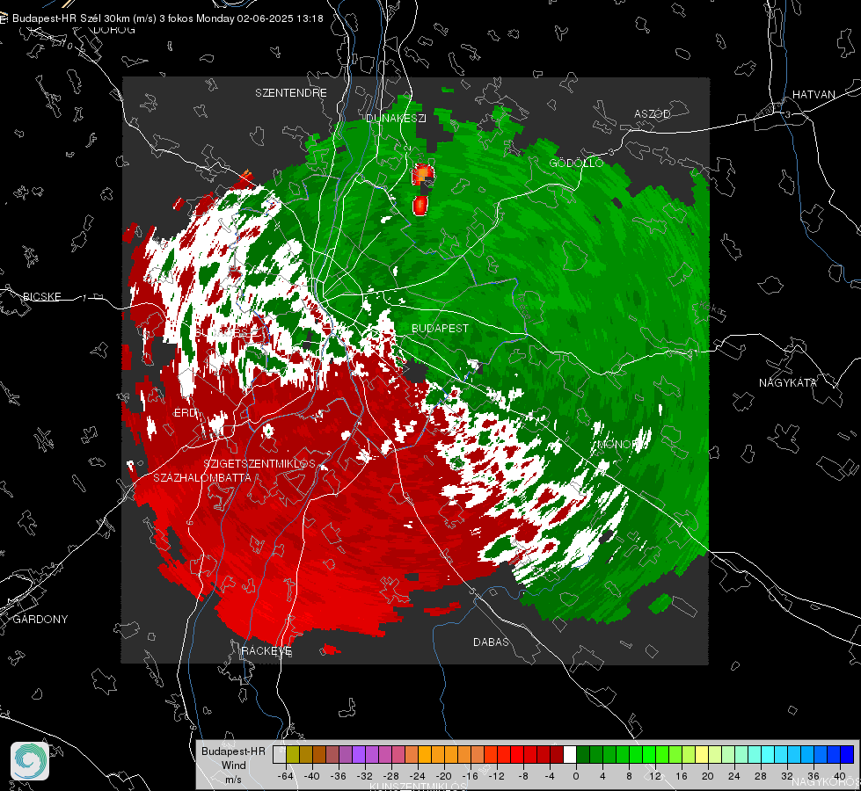This screenshot has height=791, width=861.
Task: Click the SZENTENDRE map label
Action: pos(291,93)
